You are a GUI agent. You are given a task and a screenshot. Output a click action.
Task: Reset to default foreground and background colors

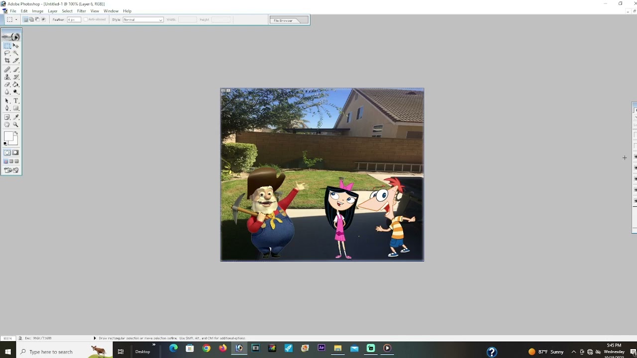pyautogui.click(x=5, y=144)
